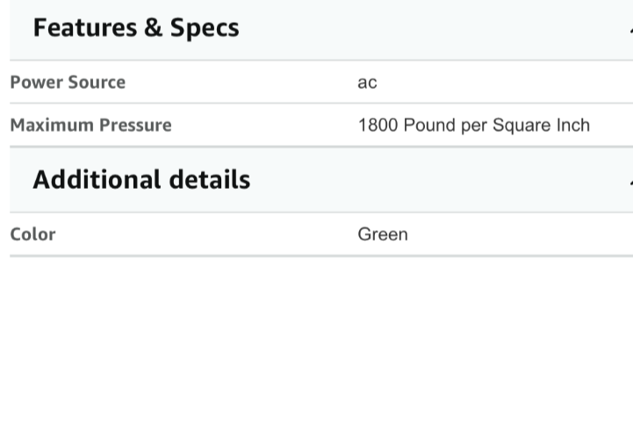This screenshot has width=633, height=439.
Task: Collapse section via Additional details chevron
Action: point(631,182)
